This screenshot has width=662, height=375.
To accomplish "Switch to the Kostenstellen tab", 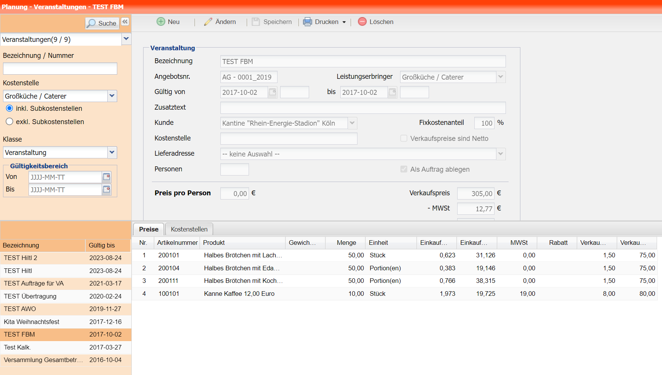I will (x=189, y=229).
